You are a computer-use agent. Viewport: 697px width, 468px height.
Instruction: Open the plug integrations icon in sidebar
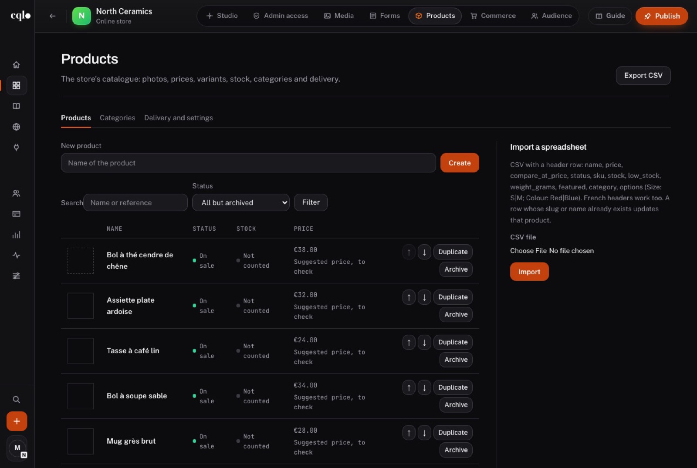point(16,148)
